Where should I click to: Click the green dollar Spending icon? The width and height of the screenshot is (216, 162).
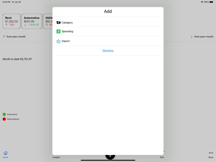click(58, 31)
